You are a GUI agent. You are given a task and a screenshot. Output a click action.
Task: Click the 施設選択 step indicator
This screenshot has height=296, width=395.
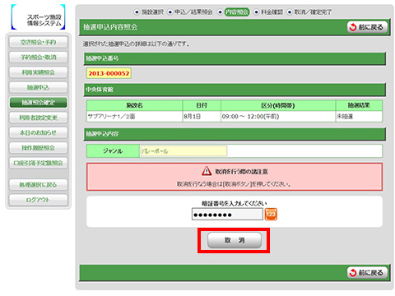tap(149, 12)
